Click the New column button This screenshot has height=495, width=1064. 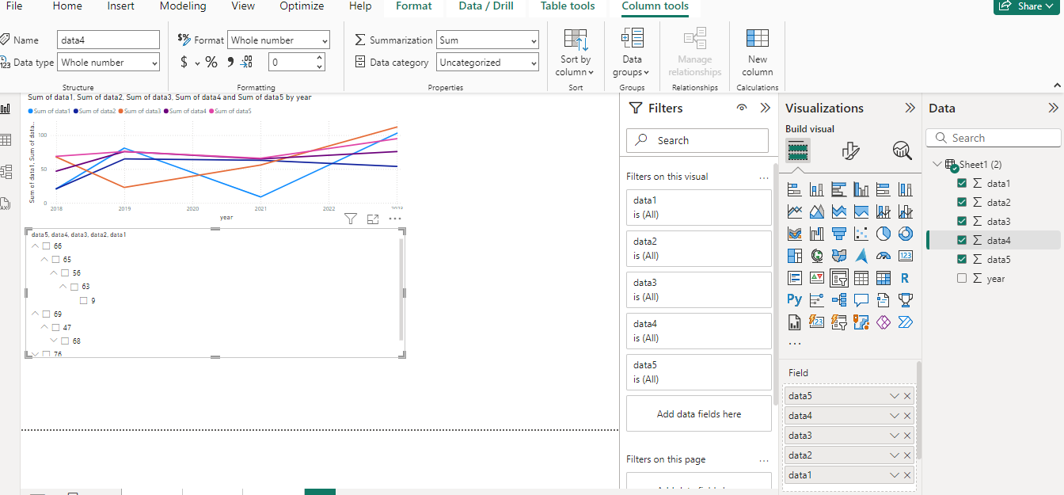pyautogui.click(x=758, y=53)
